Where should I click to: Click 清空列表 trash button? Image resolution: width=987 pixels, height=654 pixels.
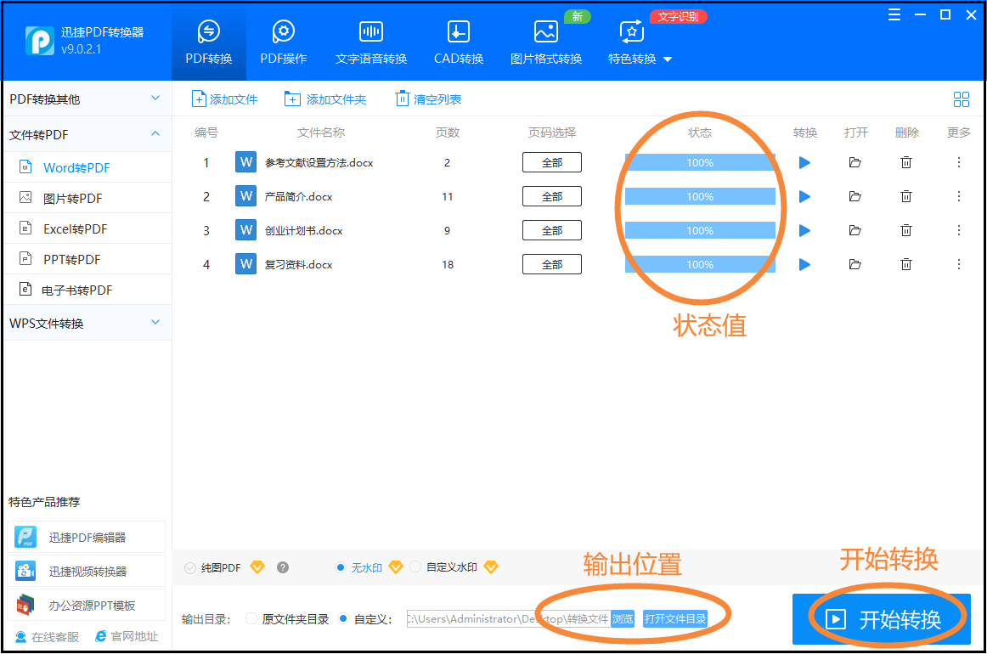(428, 99)
